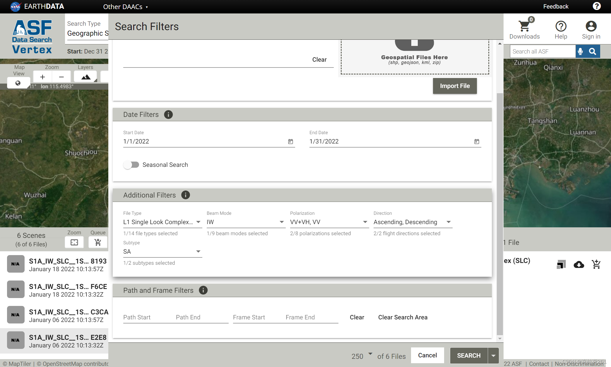Screen dimensions: 611x367
Task: Open the Layers mountain icon
Action: pos(85,77)
